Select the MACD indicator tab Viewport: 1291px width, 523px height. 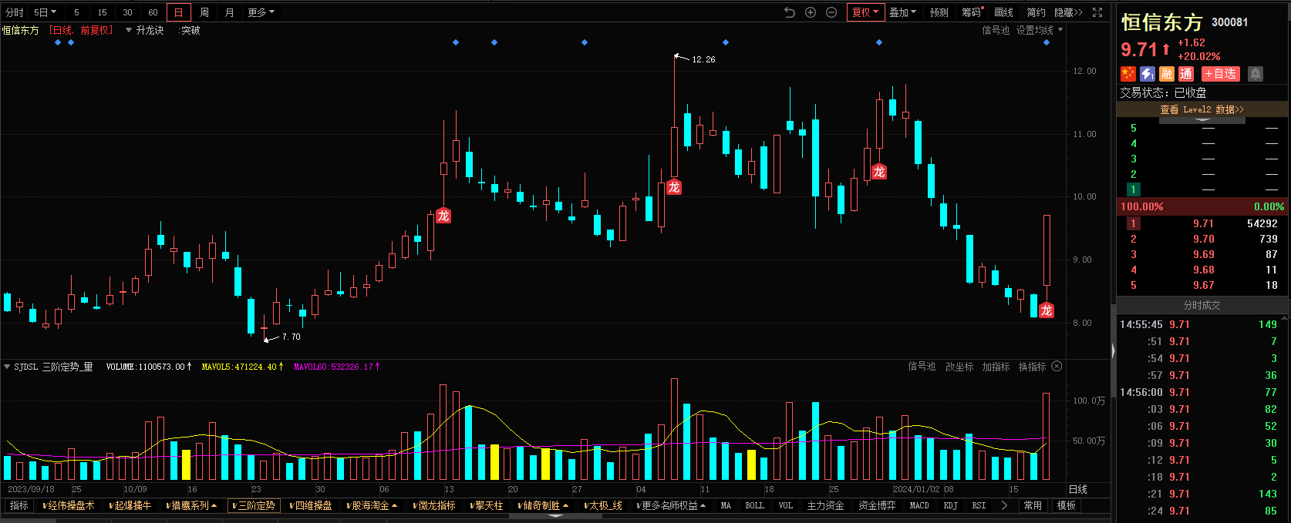[x=919, y=505]
